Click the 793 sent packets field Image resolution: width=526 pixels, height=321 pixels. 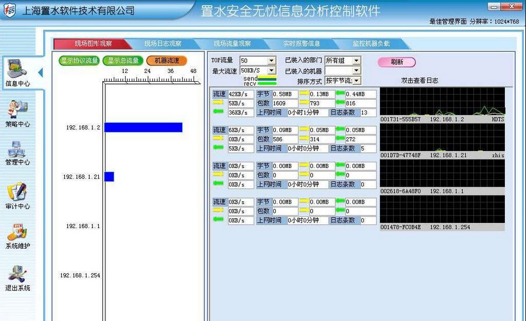coord(321,103)
